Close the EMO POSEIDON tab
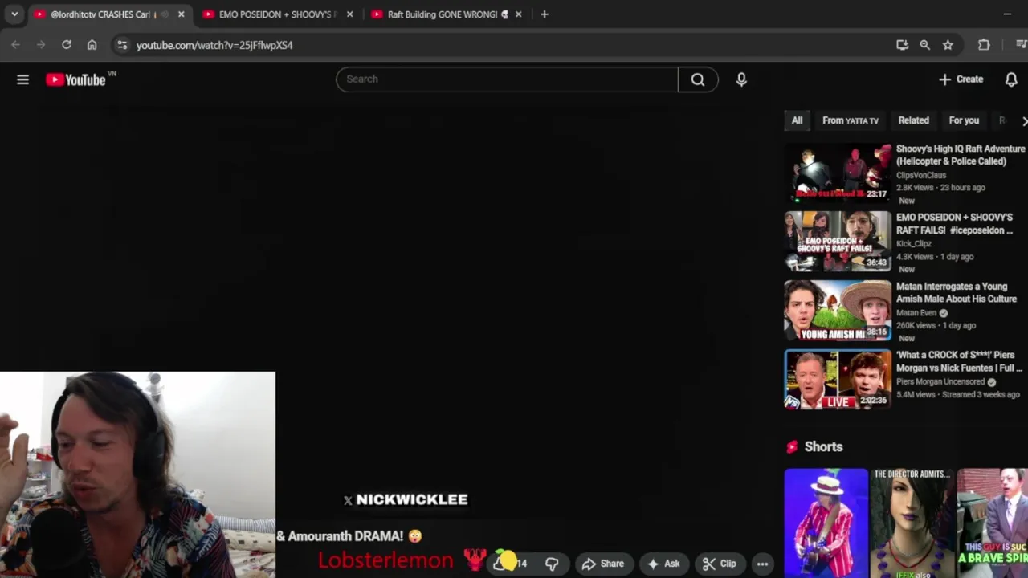This screenshot has height=578, width=1028. [349, 14]
